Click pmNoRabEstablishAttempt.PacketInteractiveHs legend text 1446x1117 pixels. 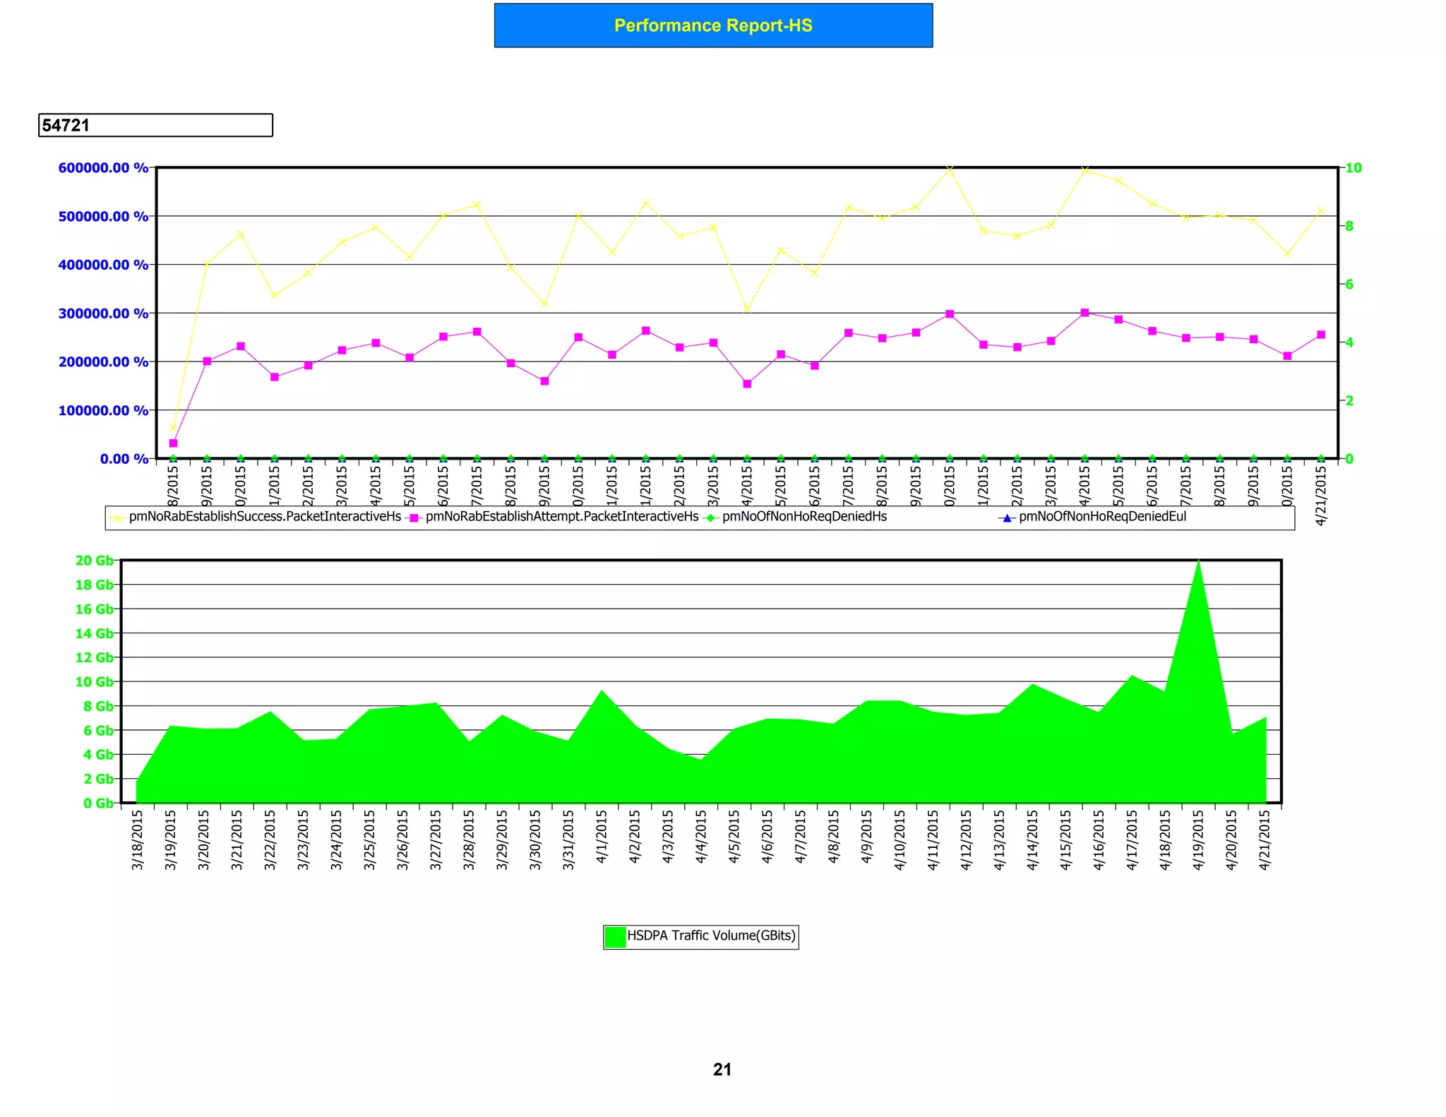(562, 517)
